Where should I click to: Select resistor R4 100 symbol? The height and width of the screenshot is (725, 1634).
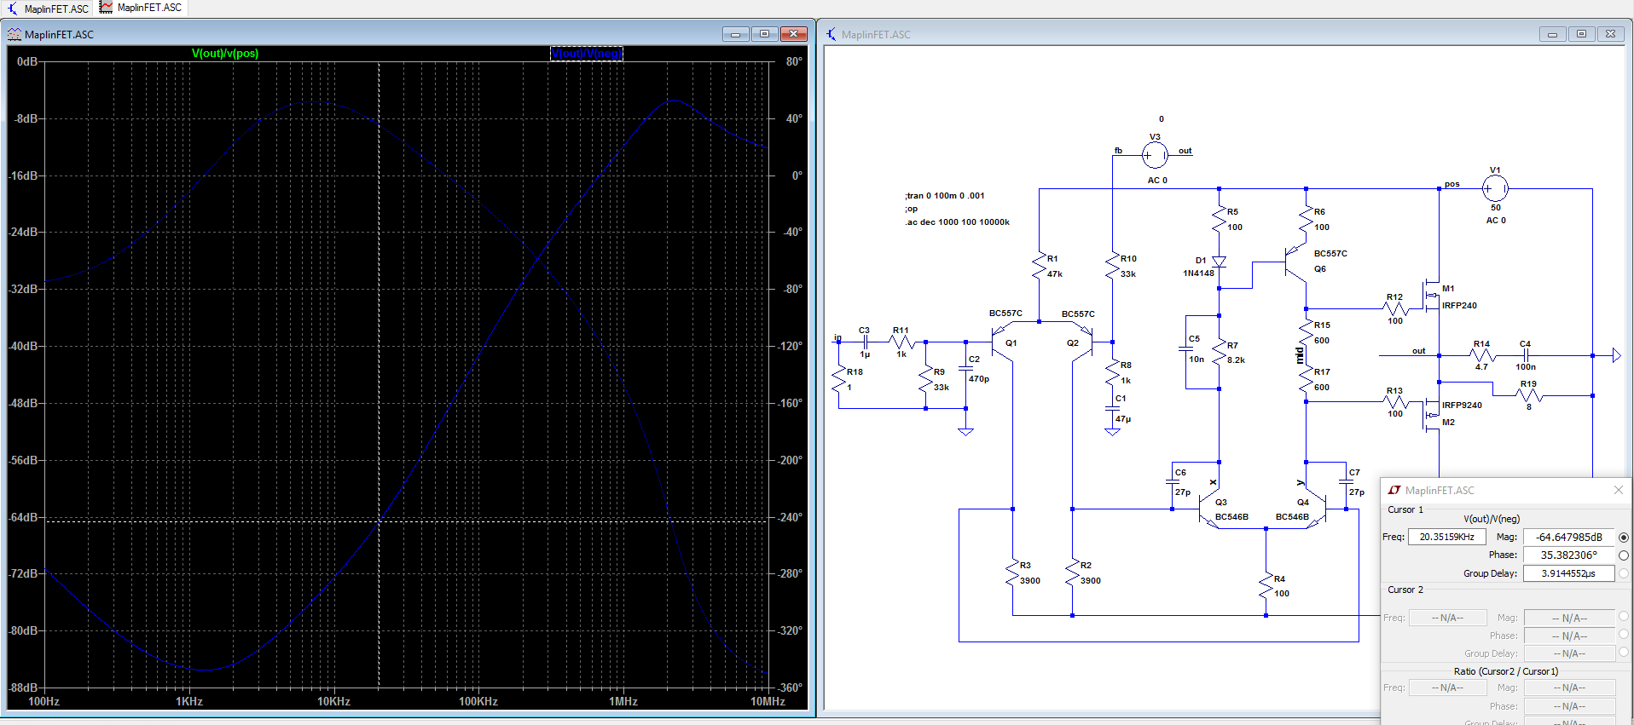coord(1266,585)
